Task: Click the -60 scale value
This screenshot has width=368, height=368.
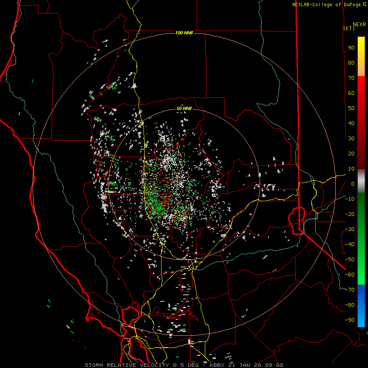Action: 350,275
